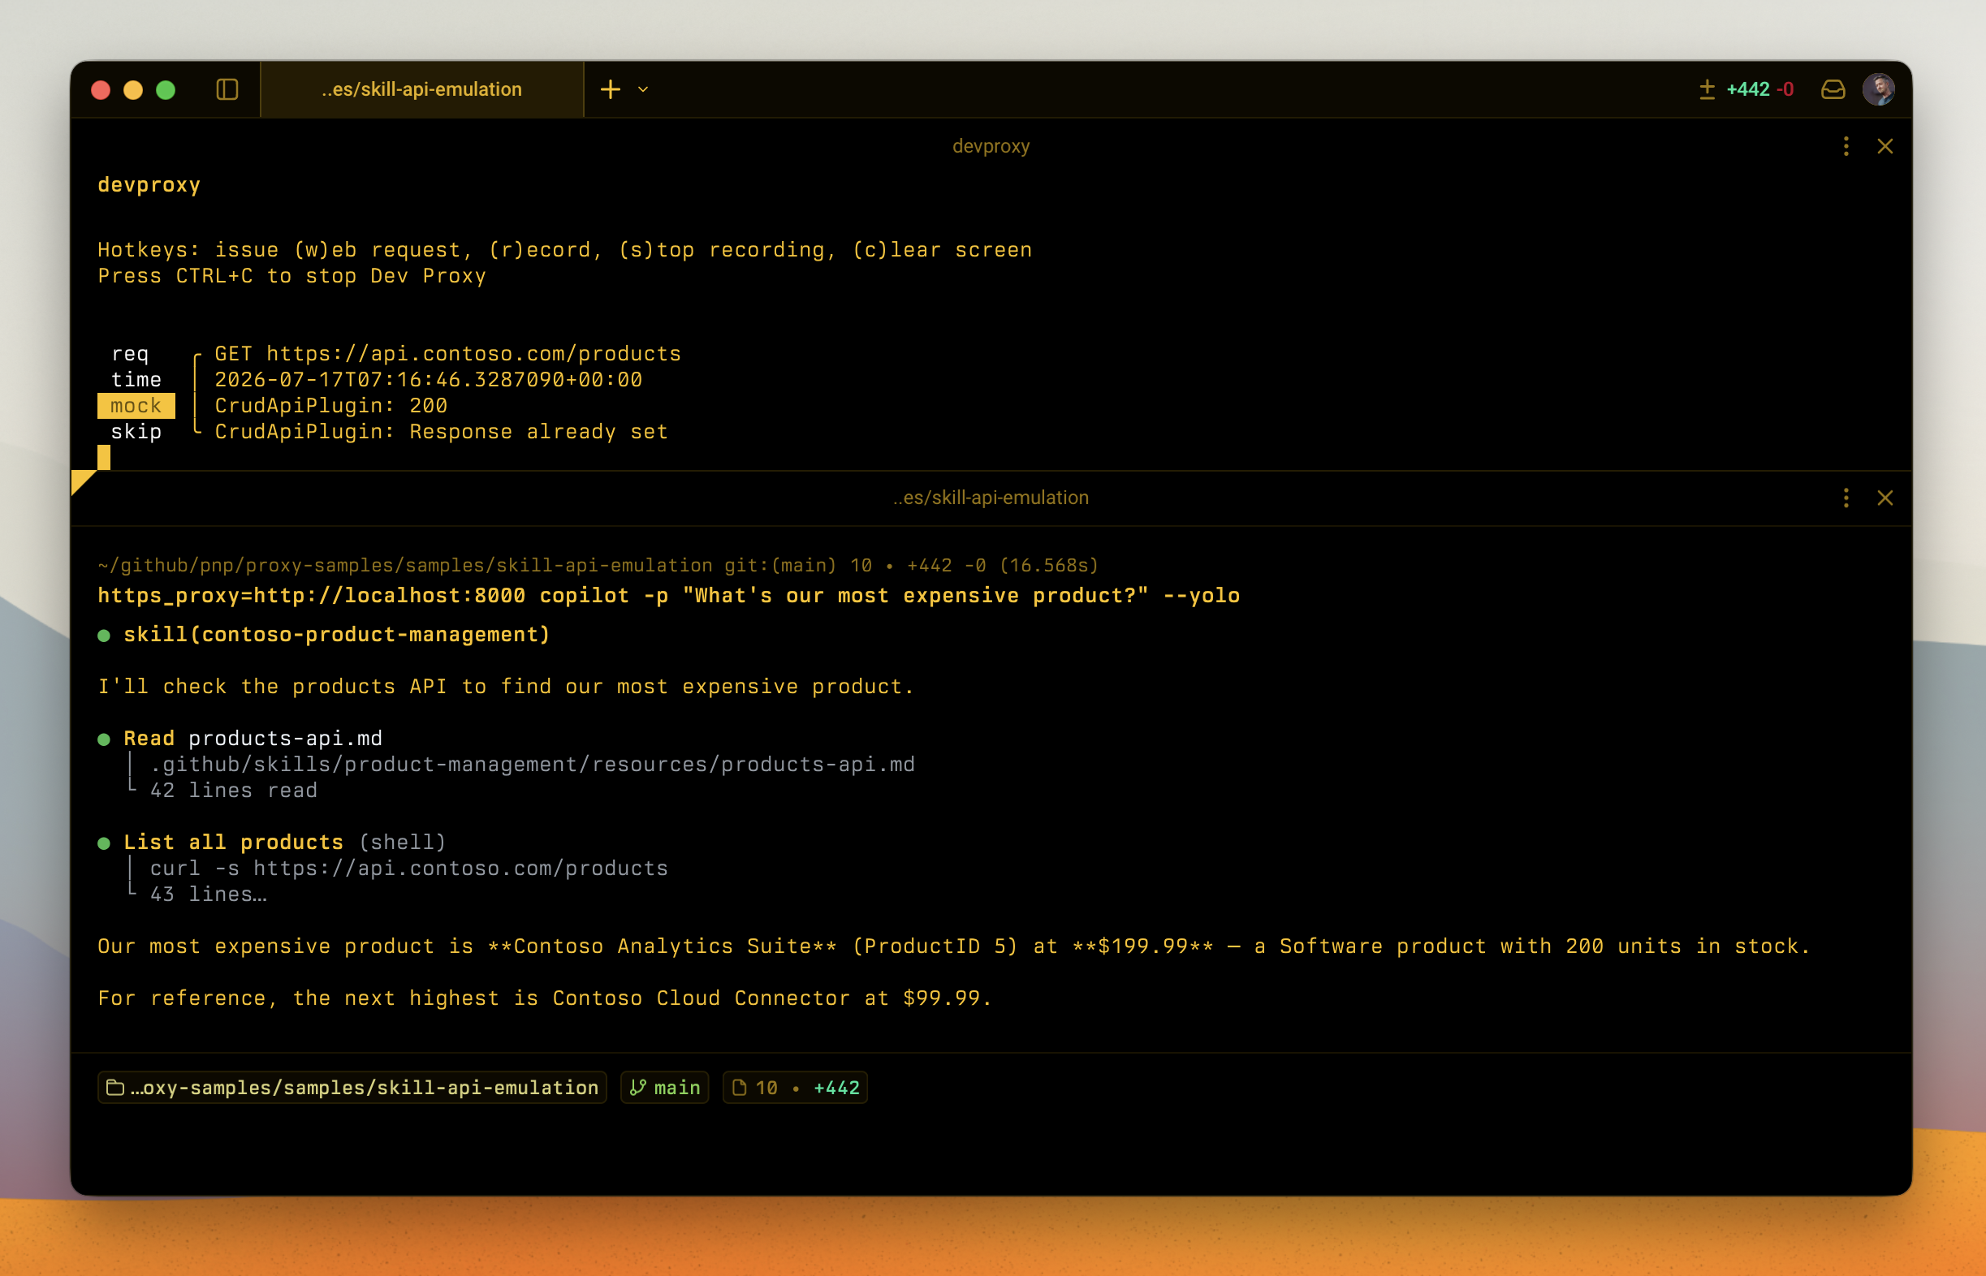The image size is (1986, 1276).
Task: Open the user profile avatar
Action: [x=1878, y=89]
